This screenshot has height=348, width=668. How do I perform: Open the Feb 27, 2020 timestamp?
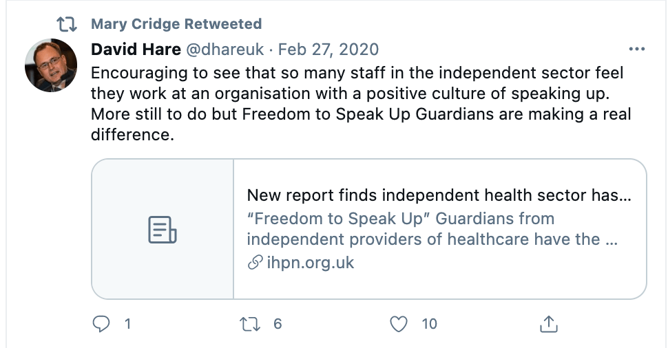pyautogui.click(x=328, y=50)
